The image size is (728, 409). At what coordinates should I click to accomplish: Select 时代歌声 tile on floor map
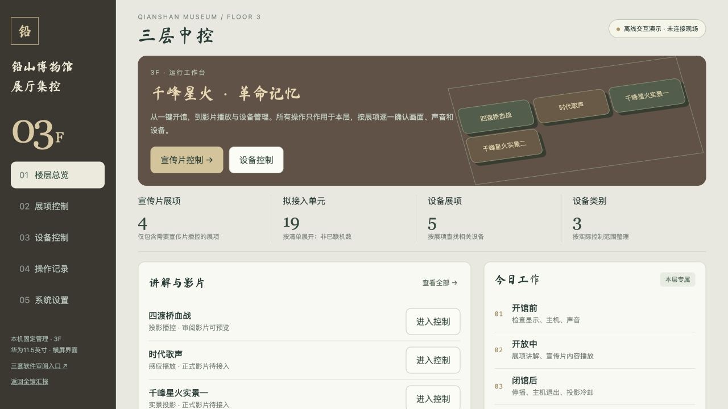tap(571, 106)
